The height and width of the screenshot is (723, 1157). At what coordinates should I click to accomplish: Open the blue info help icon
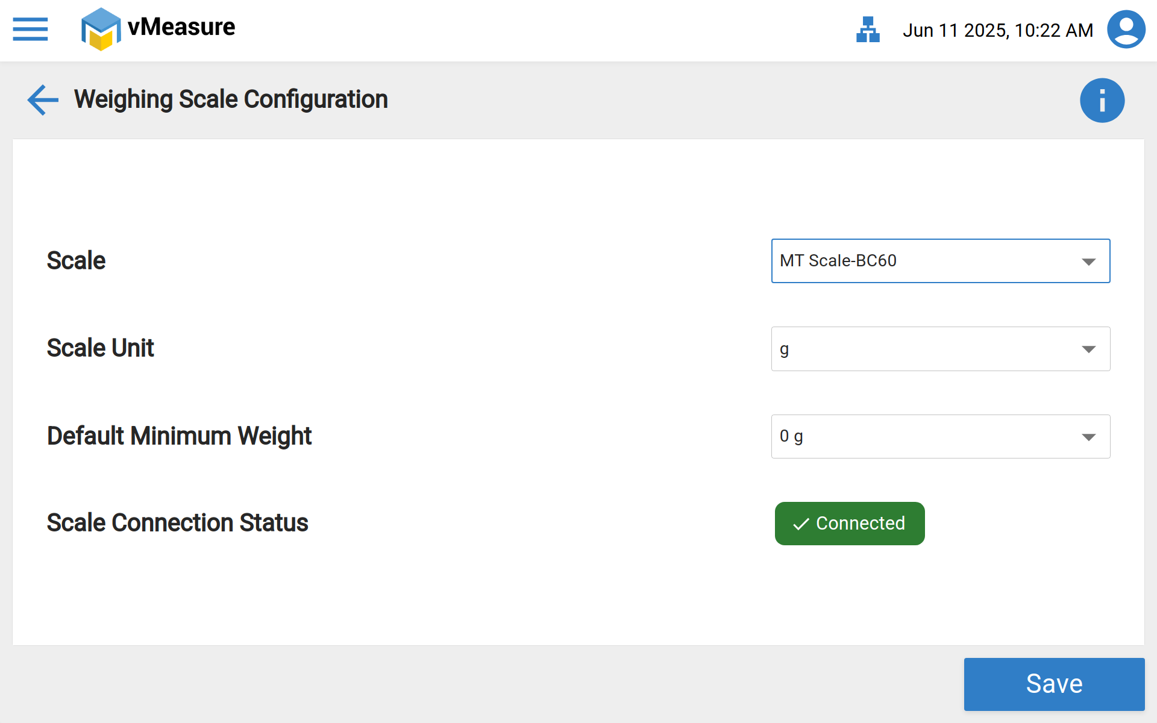(x=1102, y=101)
